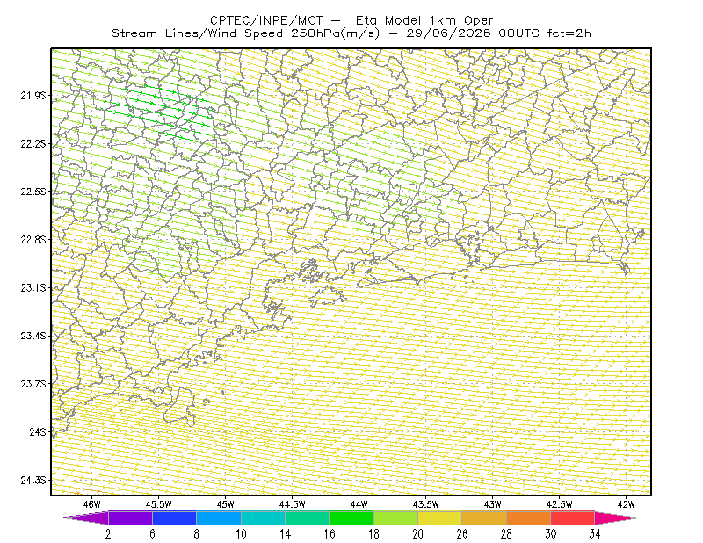Click longitude label 45.5W

[x=159, y=504]
